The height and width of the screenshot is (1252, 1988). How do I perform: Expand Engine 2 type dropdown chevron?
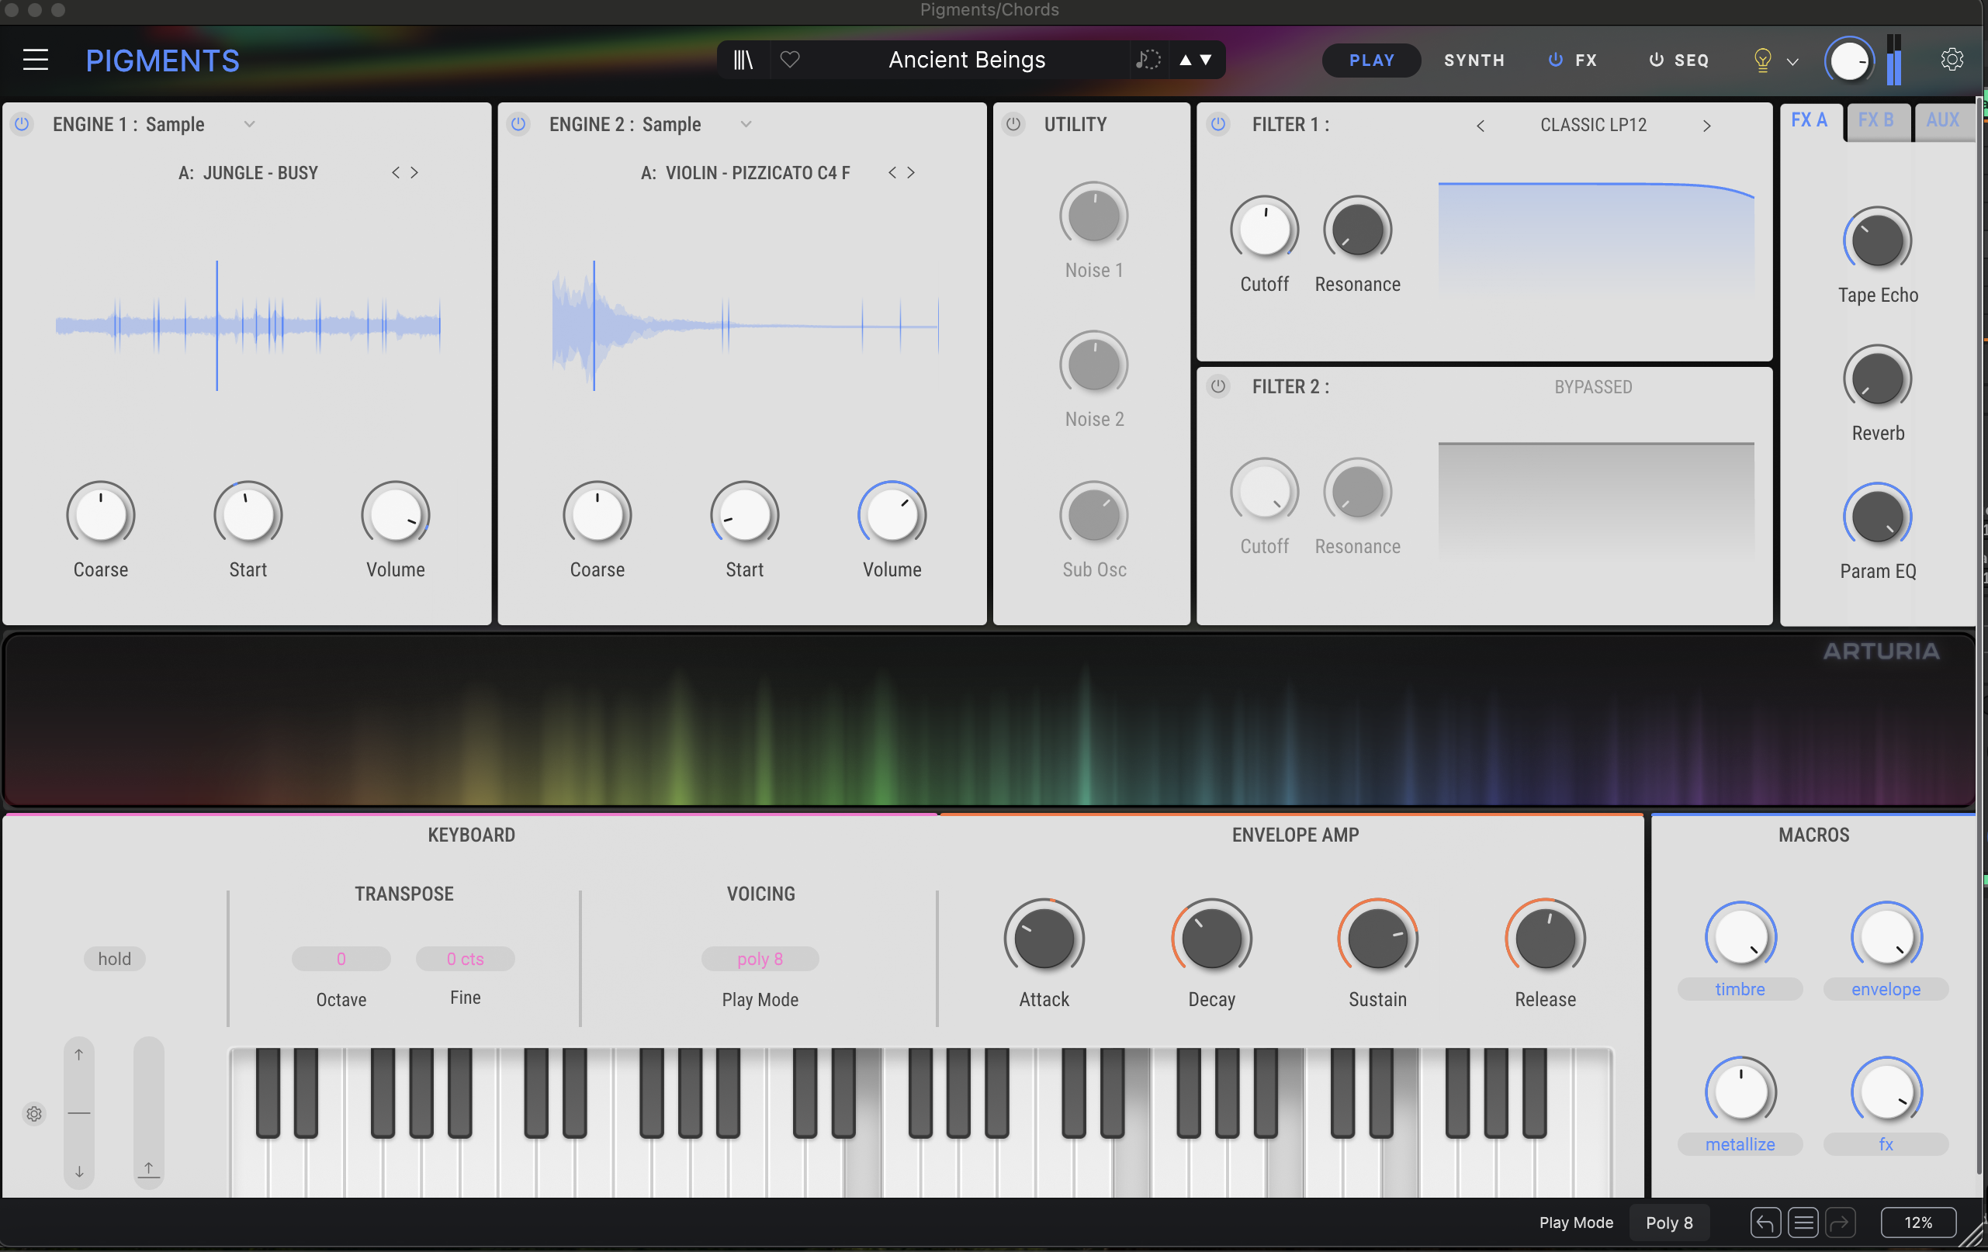[x=746, y=124]
